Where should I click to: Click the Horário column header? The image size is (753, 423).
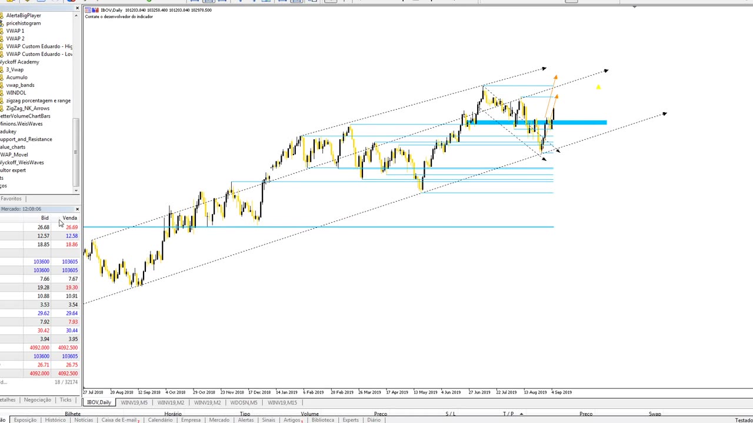coord(173,414)
